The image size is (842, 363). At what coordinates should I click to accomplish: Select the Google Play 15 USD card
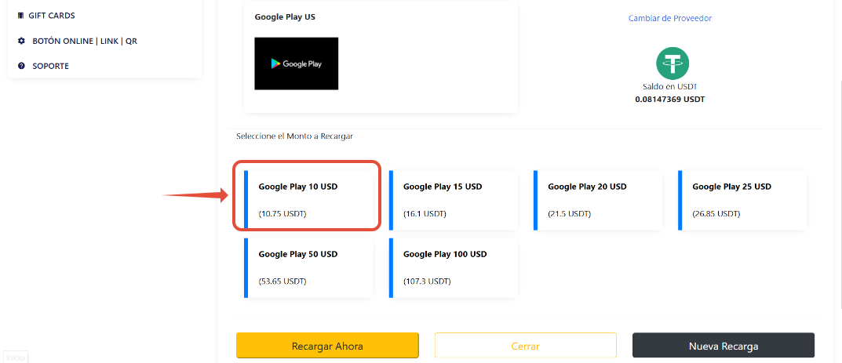(x=454, y=200)
